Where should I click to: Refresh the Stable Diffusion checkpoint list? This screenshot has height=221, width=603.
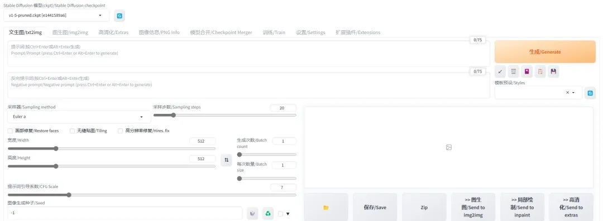click(x=119, y=16)
